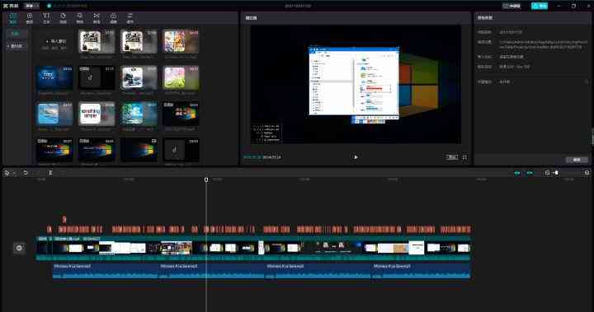Toggle the auto-snap linkage icon
This screenshot has height=312, width=594.
[530, 173]
